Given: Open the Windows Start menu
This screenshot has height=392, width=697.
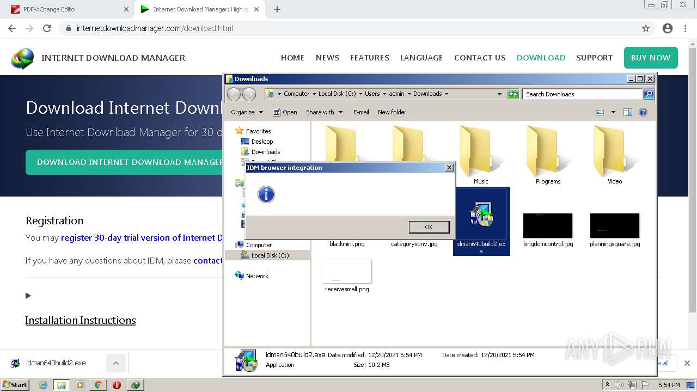Looking at the screenshot, I should [15, 384].
